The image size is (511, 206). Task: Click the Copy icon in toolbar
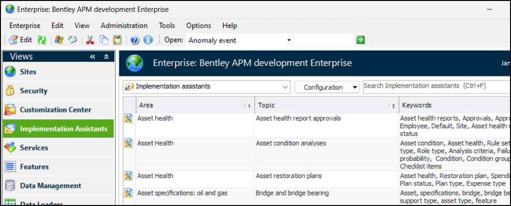tap(103, 40)
